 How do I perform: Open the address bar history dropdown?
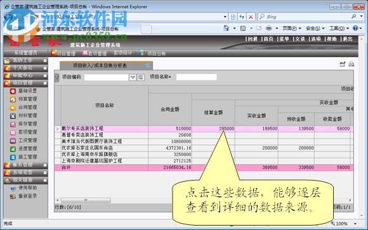[225, 16]
